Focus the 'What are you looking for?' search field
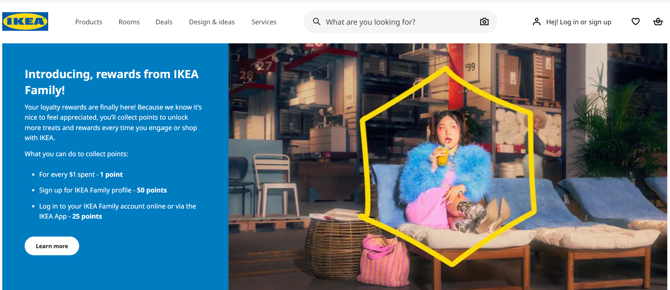This screenshot has width=670, height=290. 396,22
